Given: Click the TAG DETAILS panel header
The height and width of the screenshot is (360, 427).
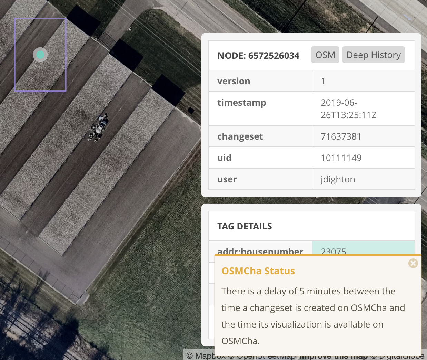Looking at the screenshot, I should (245, 226).
